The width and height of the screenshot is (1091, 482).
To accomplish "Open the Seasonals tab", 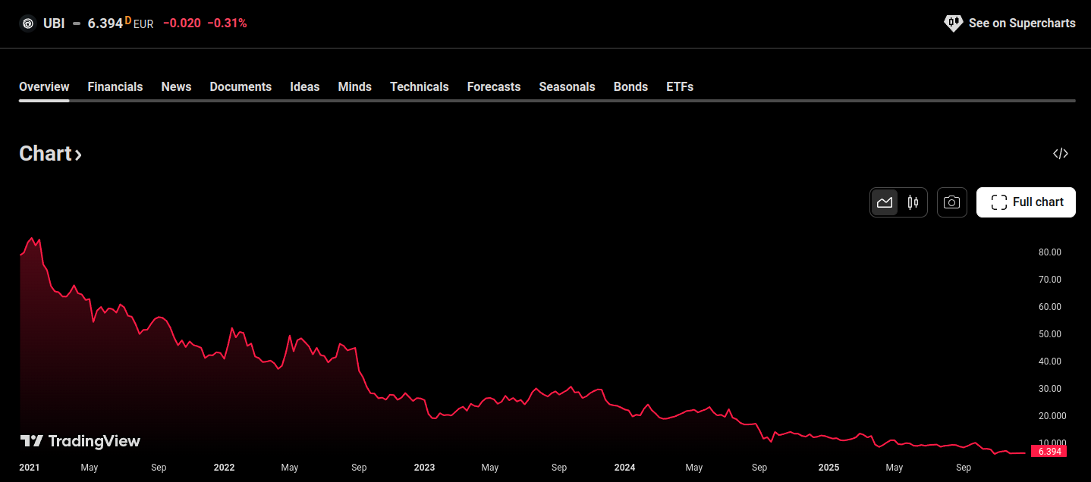I will point(567,86).
